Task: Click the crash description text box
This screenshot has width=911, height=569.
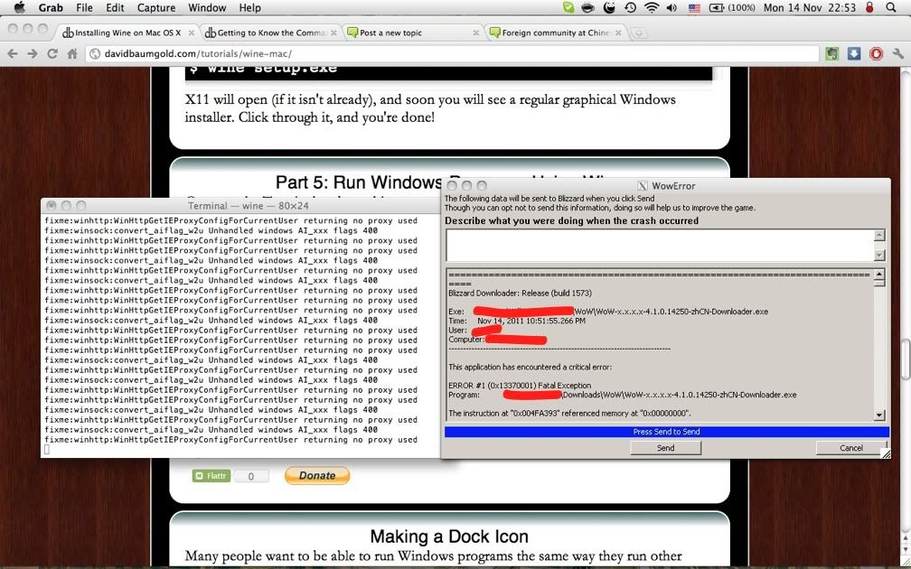Action: [660, 246]
